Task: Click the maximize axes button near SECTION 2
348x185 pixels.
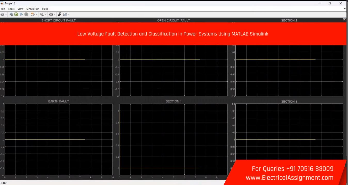Action: pos(344,20)
